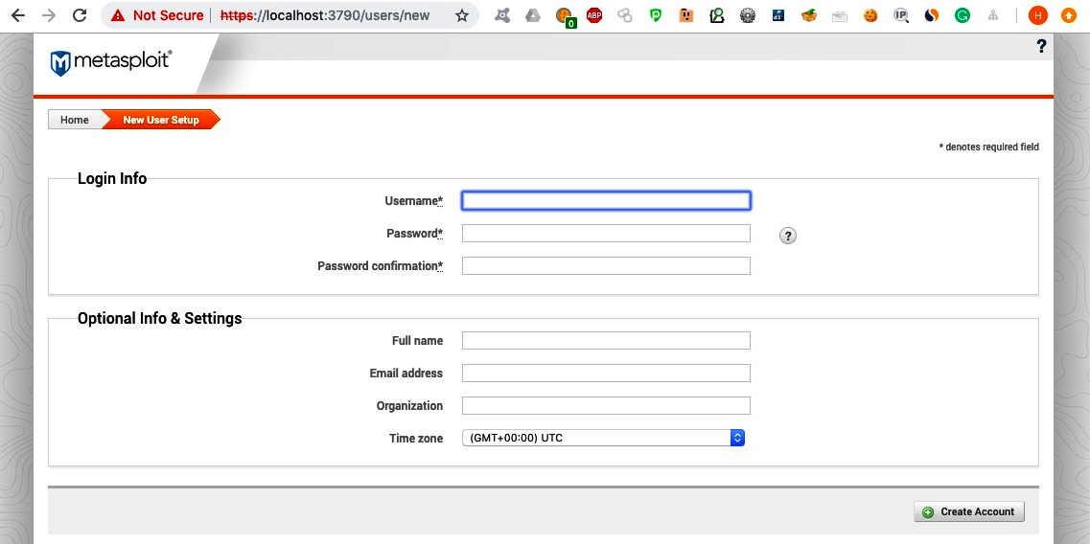Click the green person-search extension icon
The width and height of the screenshot is (1090, 544).
click(717, 15)
